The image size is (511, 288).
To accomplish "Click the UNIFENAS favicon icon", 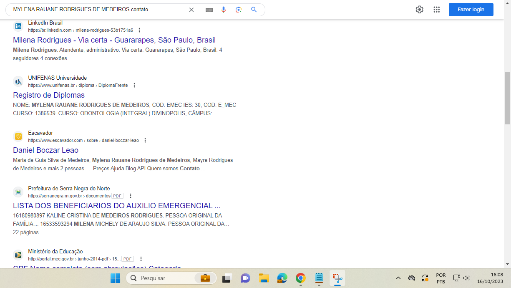I will tap(18, 81).
